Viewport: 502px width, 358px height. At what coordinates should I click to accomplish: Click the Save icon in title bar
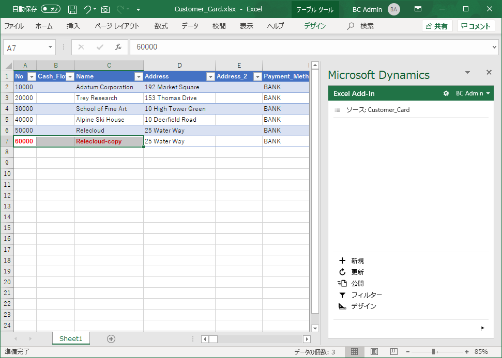[72, 9]
